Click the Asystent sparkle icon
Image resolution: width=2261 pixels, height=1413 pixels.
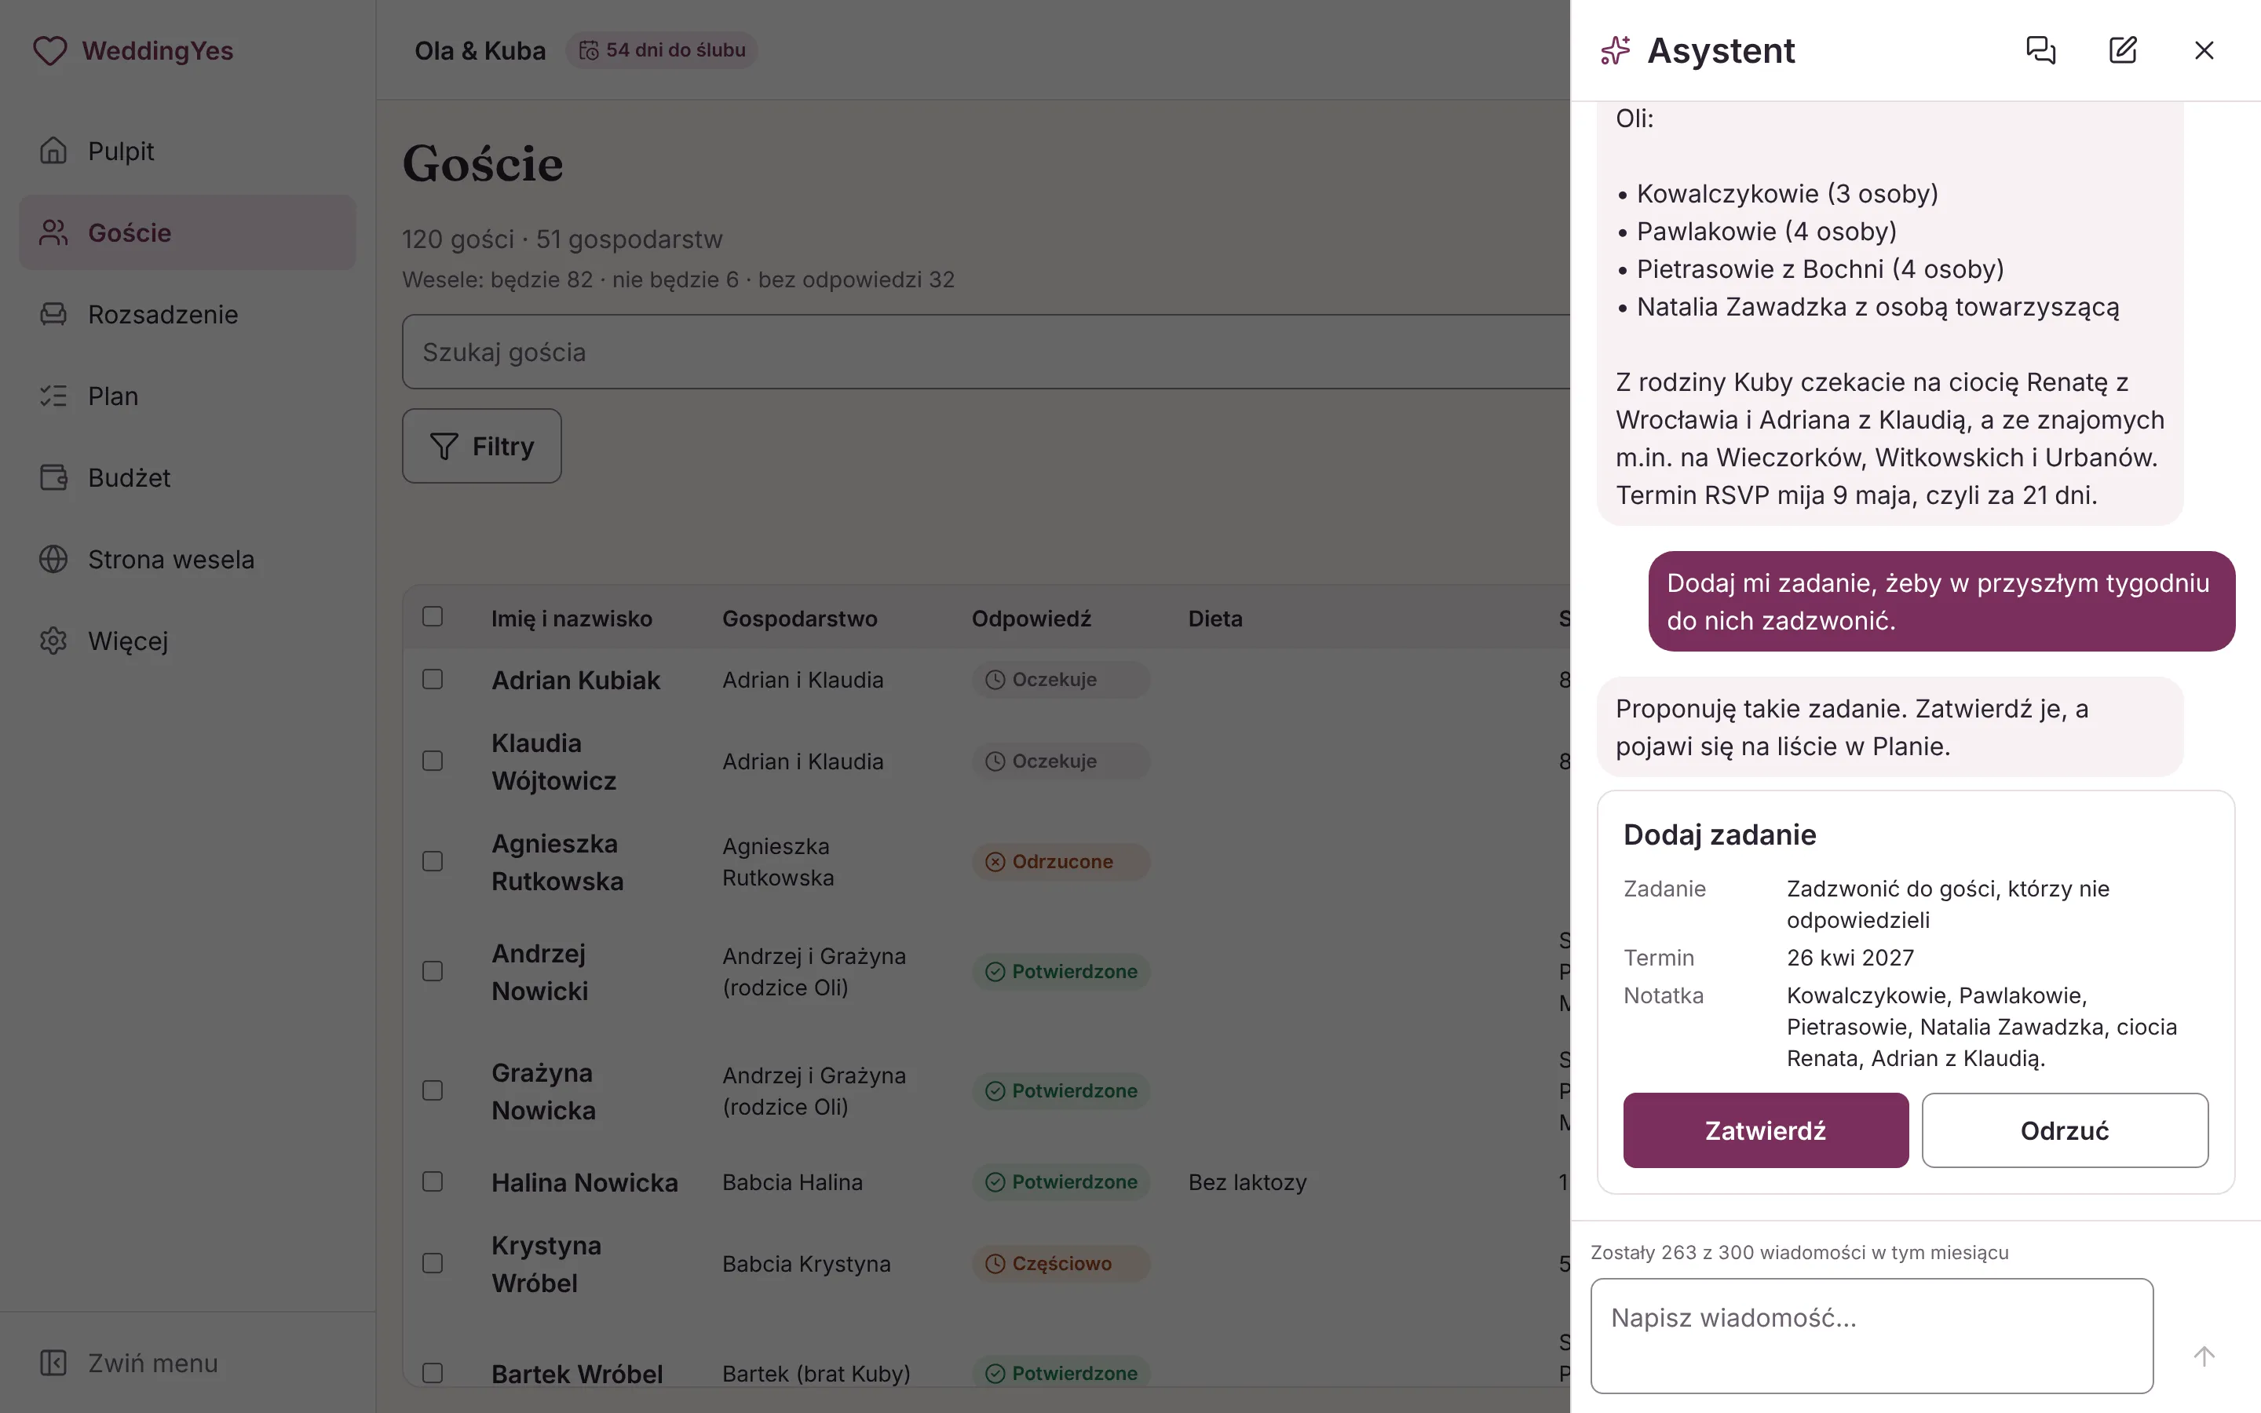click(1616, 50)
